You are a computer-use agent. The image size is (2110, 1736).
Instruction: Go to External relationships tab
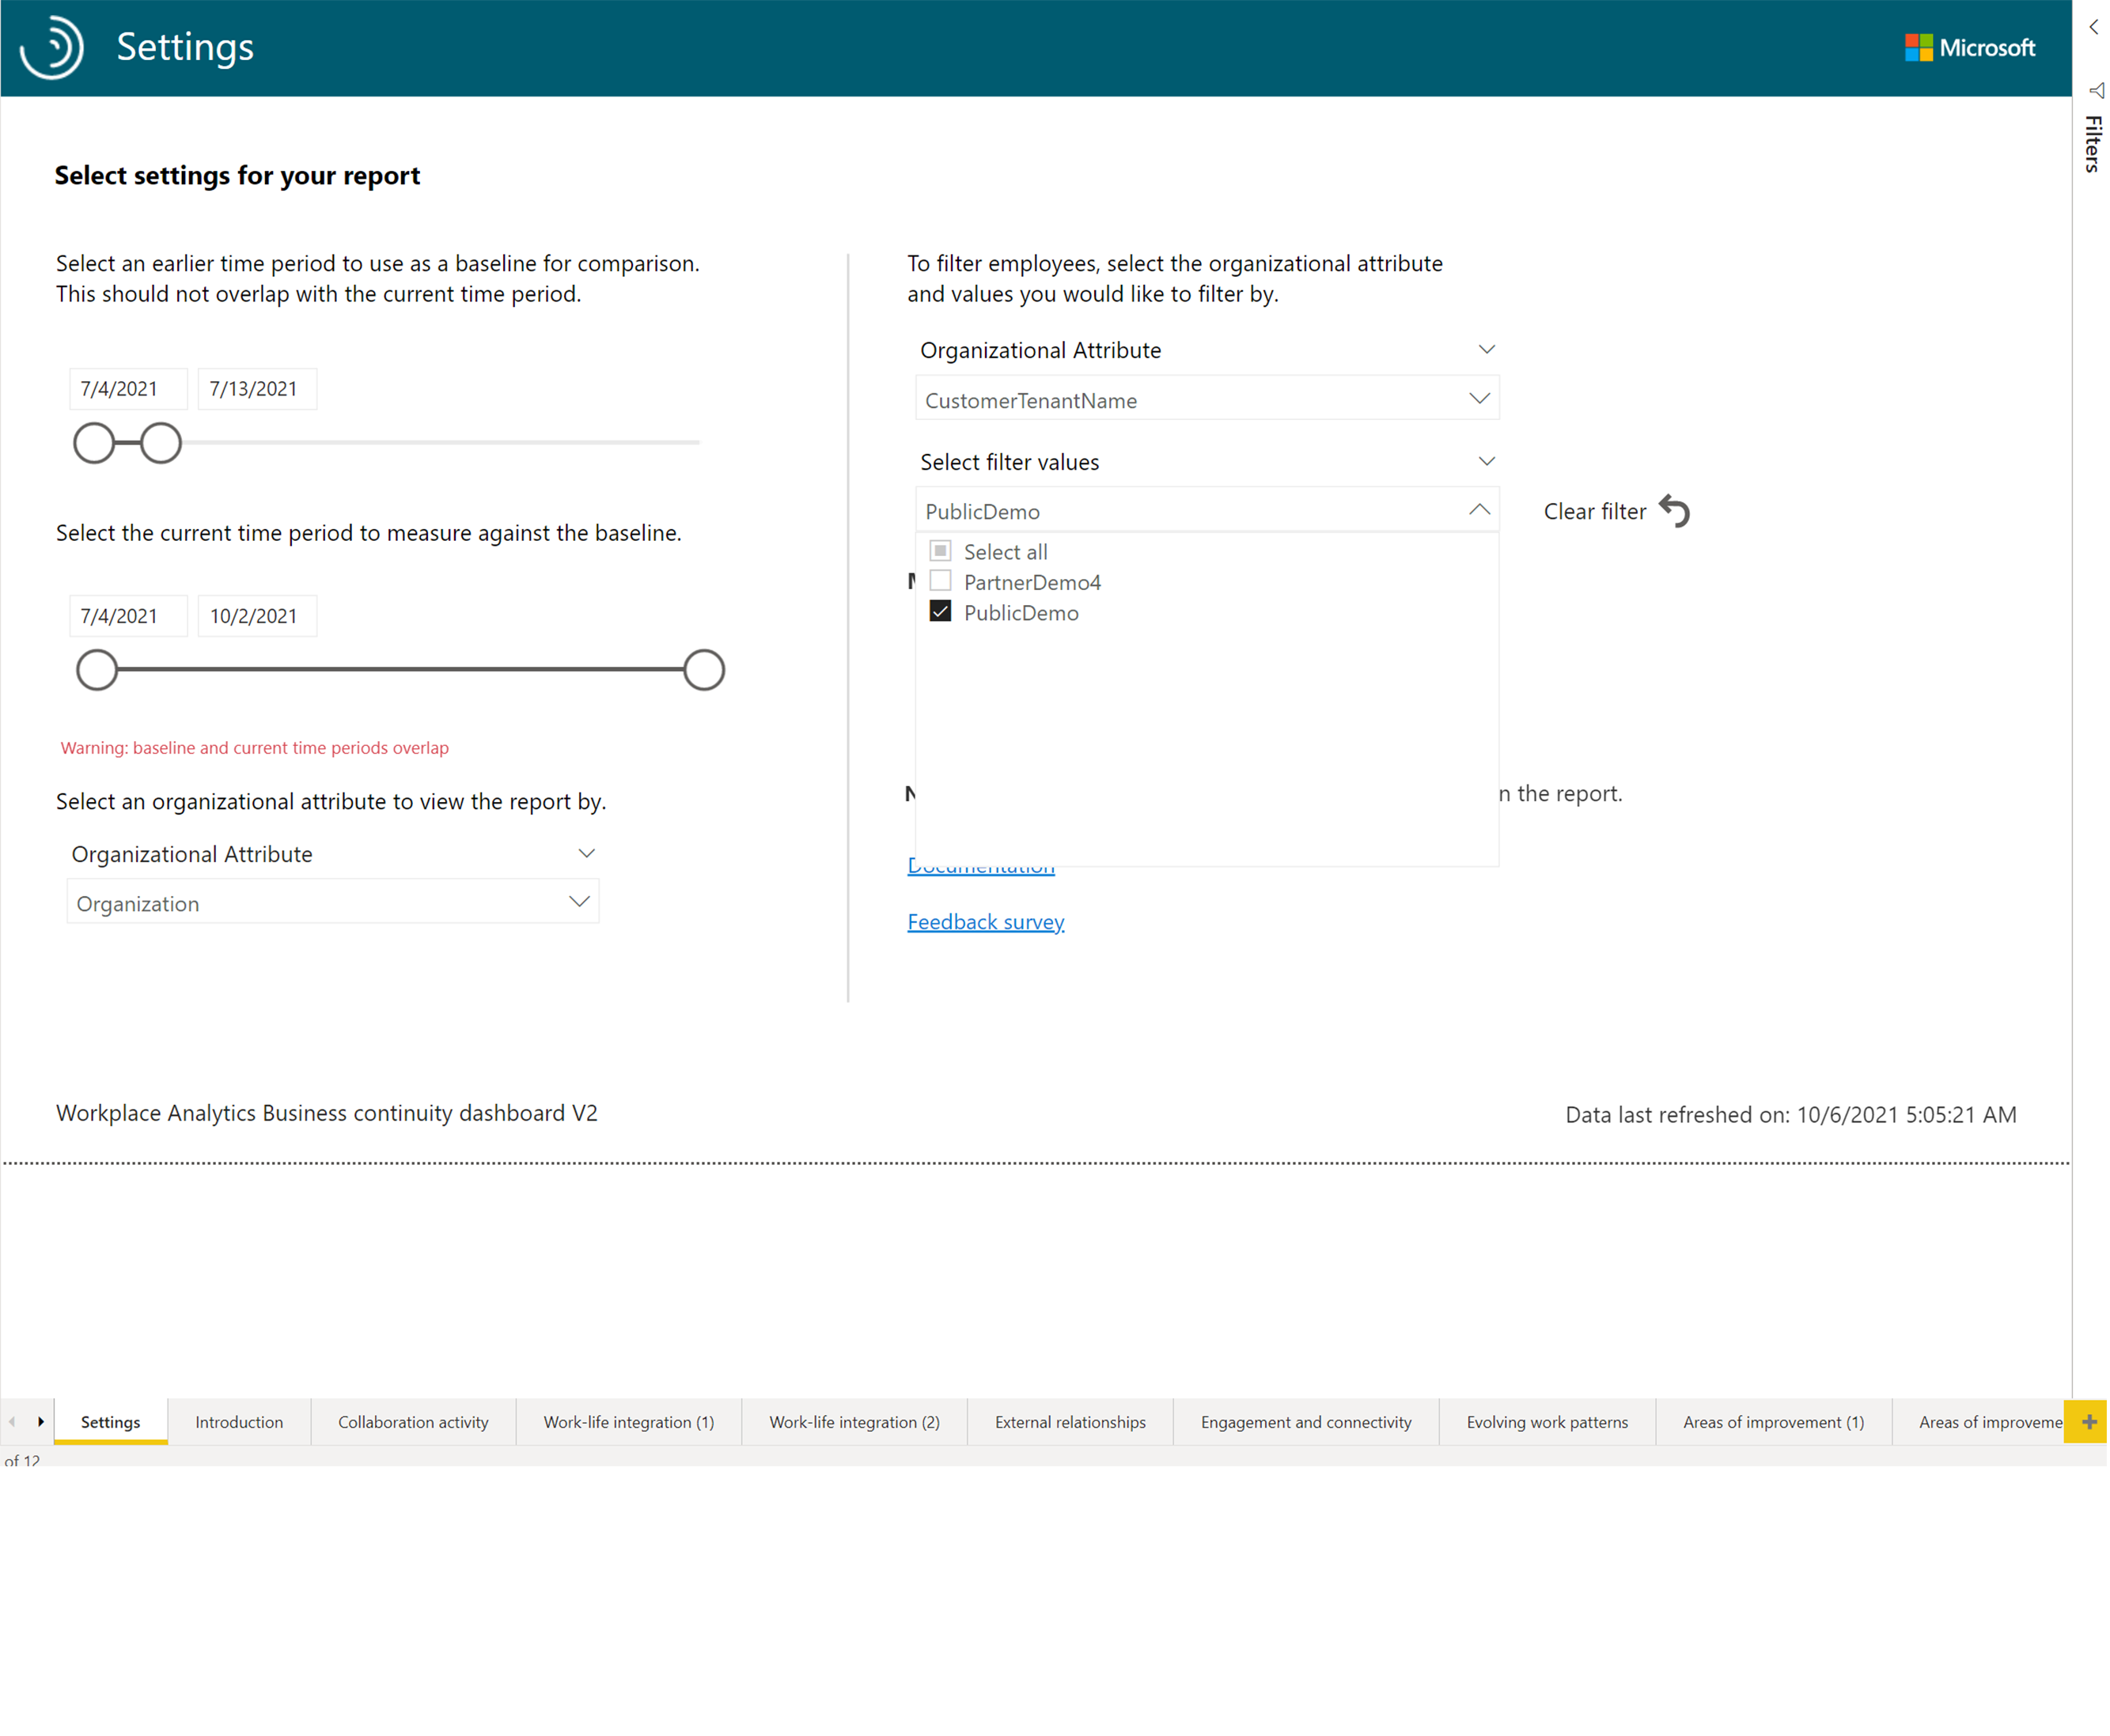1071,1423
